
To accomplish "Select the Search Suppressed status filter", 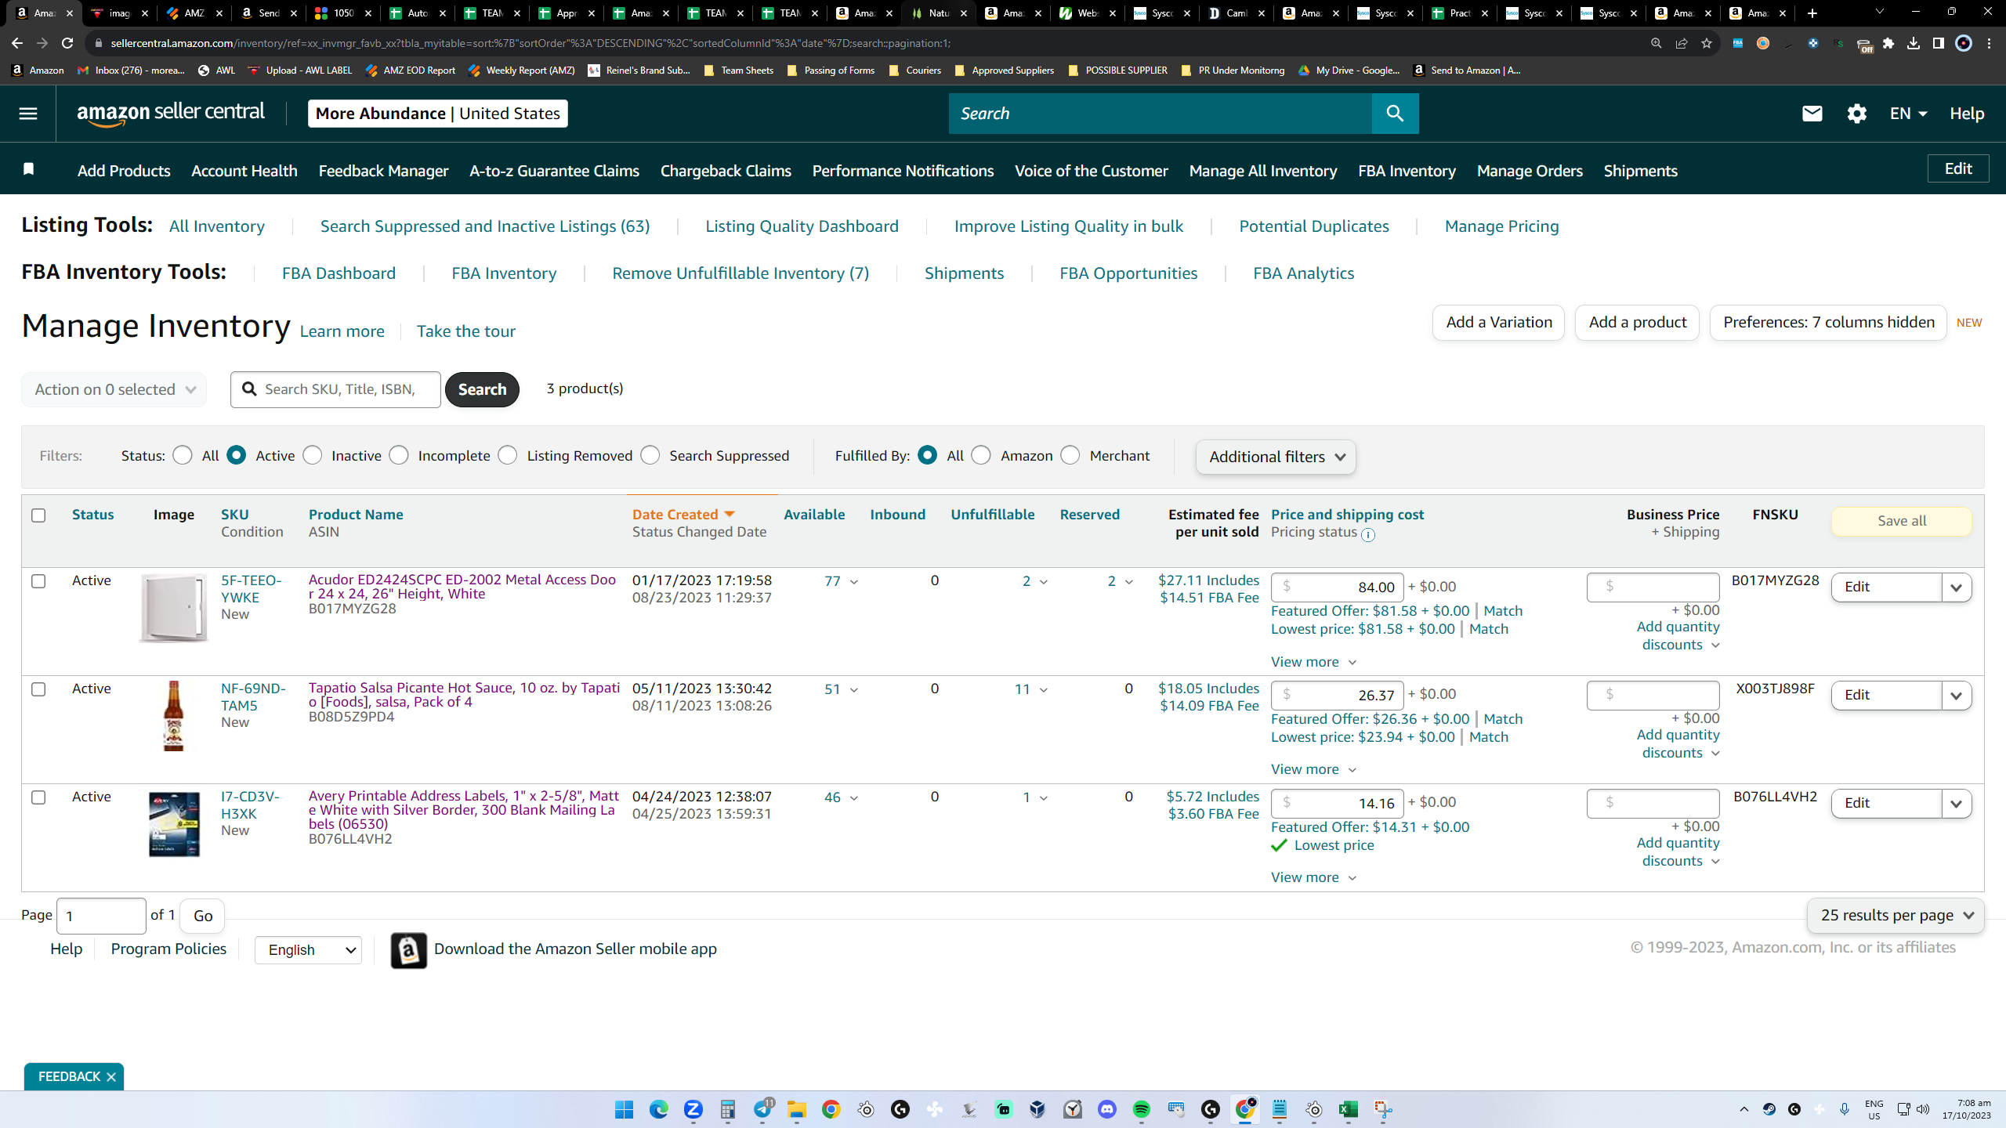I will click(x=650, y=455).
